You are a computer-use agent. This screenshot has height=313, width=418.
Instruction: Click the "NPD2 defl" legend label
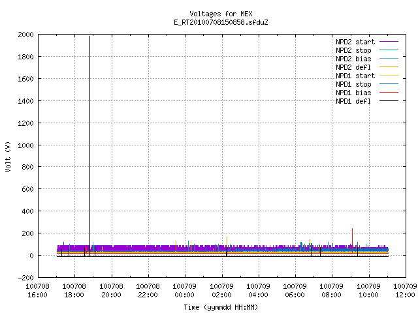(x=353, y=67)
